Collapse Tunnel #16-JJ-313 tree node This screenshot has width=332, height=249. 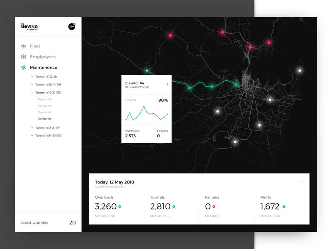click(32, 93)
